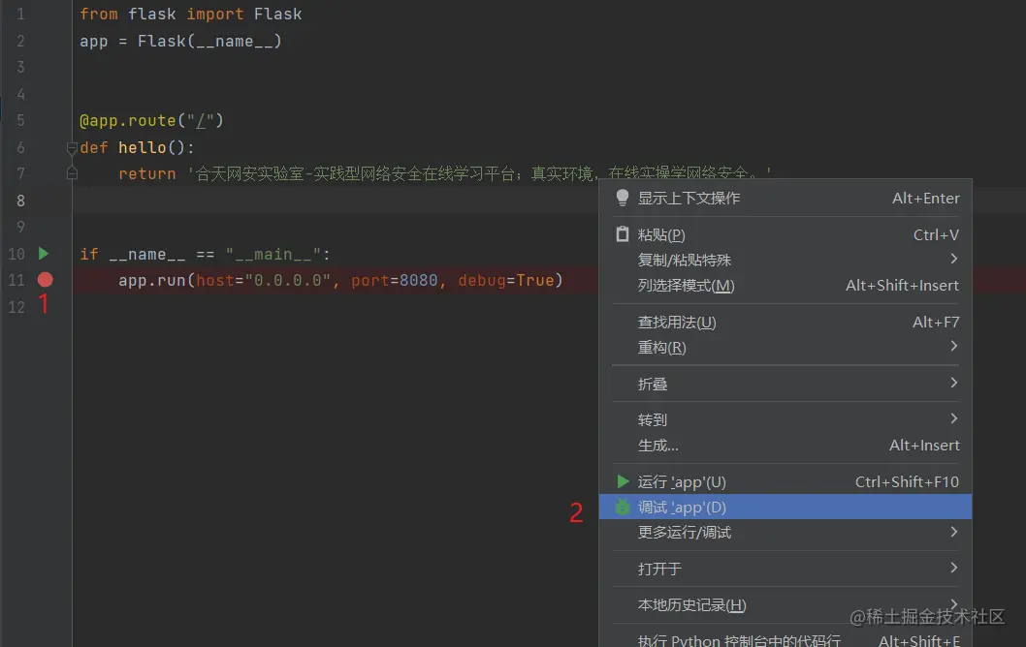The width and height of the screenshot is (1026, 647).
Task: Expand chevron next to 重构(R)
Action: (954, 346)
